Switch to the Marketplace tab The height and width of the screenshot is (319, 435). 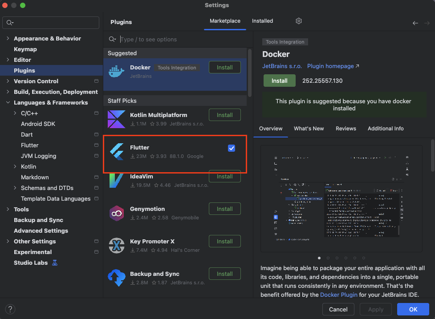pyautogui.click(x=225, y=21)
